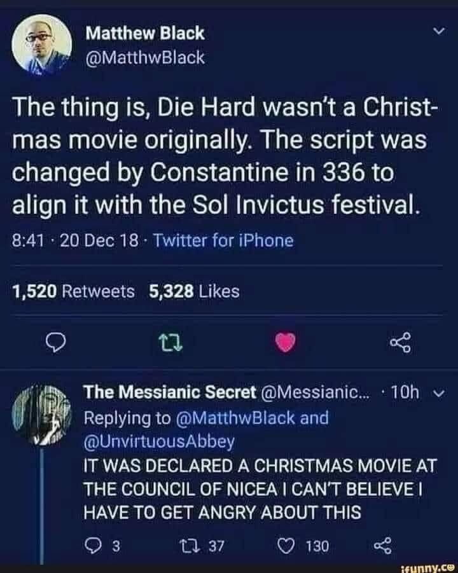Viewport: 458px width, 573px height.
Task: Open the main tweet options chevron
Action: (436, 31)
